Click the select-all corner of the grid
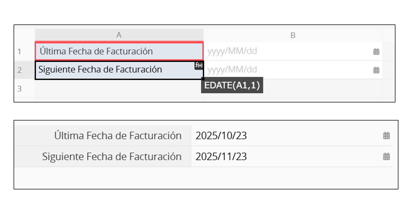 (25, 35)
